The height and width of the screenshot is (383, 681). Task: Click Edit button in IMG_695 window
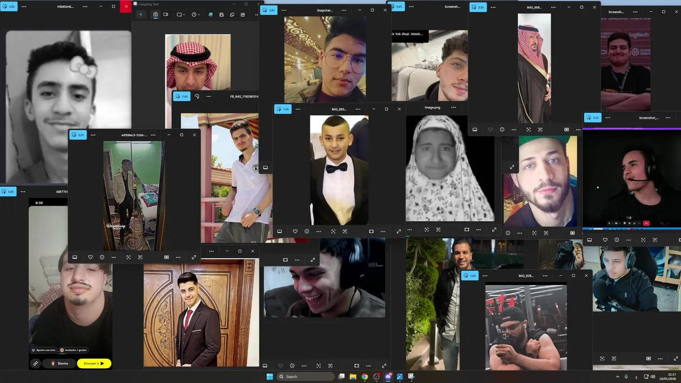[283, 109]
